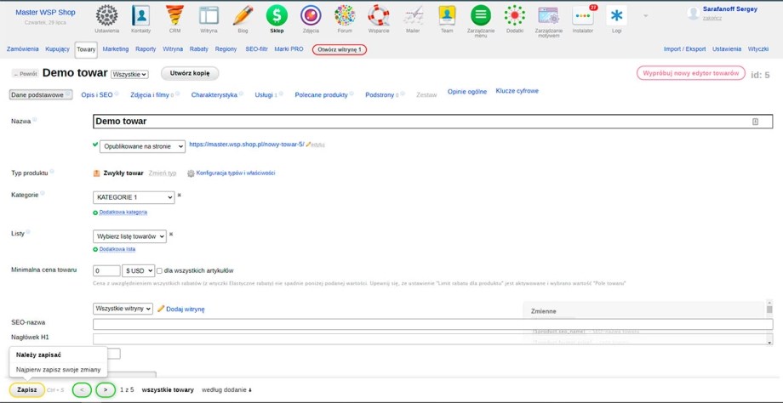
Task: Click the Wsparcie lifebuoy icon
Action: 379,16
